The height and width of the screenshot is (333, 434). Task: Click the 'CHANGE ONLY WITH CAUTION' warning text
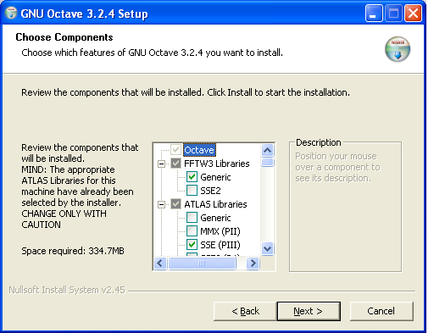(64, 219)
